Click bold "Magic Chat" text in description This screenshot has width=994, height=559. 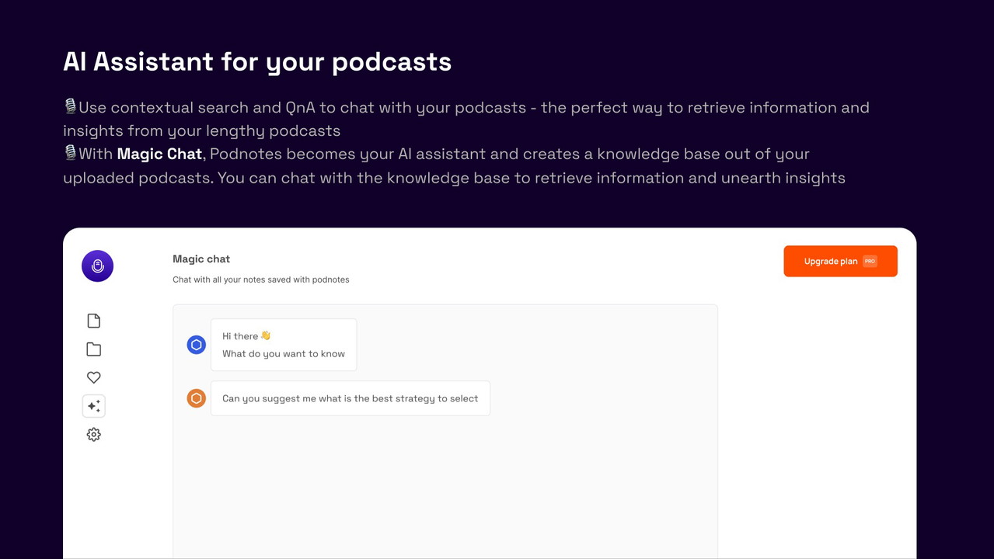pos(159,154)
